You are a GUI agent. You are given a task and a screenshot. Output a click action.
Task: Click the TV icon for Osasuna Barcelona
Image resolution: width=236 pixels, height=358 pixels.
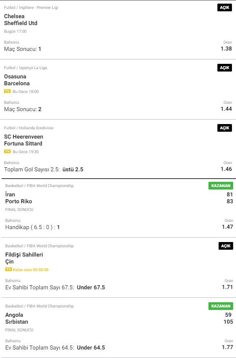point(7,91)
